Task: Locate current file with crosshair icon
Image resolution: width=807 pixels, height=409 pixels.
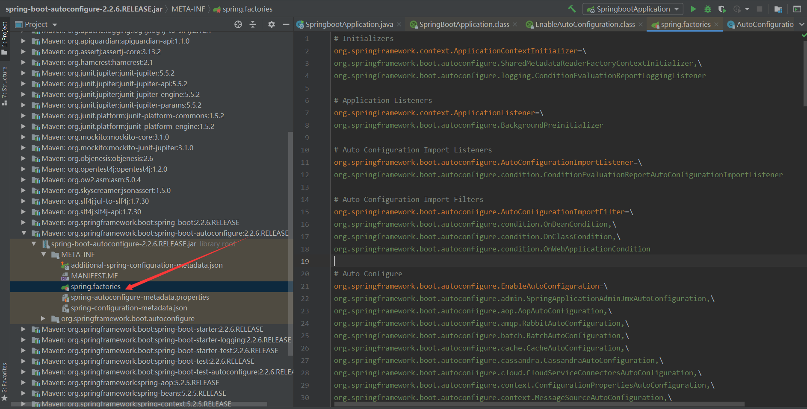Action: click(238, 24)
